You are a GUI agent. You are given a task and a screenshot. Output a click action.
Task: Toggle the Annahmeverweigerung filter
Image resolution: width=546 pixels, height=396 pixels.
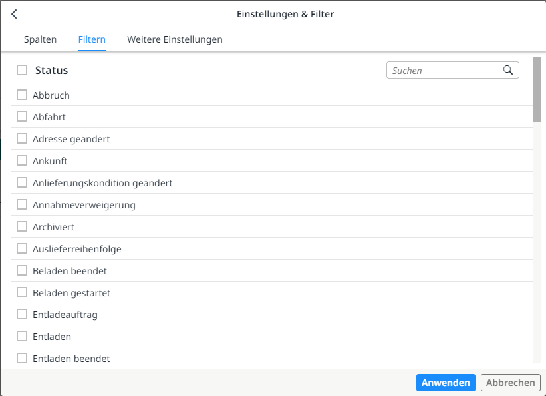pyautogui.click(x=21, y=204)
